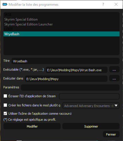Click the dropdown arrow of mod selector

point(116,106)
